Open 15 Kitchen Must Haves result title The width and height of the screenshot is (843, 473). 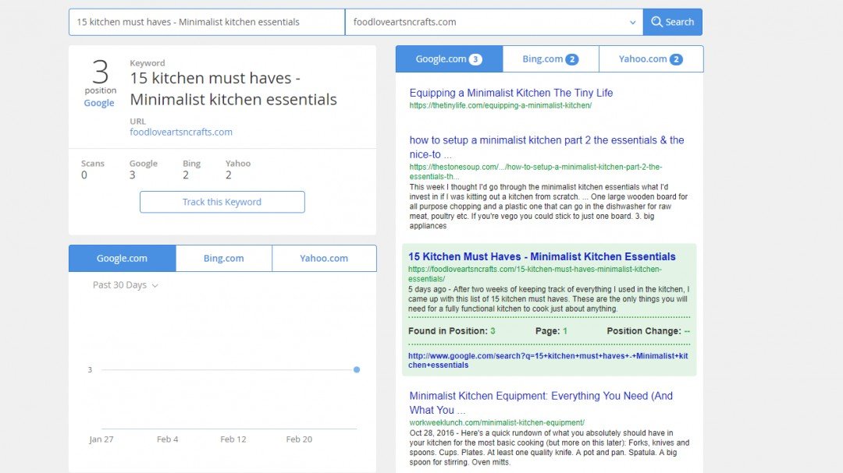tap(542, 256)
